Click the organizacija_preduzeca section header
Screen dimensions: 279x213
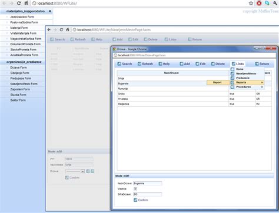tap(24, 62)
